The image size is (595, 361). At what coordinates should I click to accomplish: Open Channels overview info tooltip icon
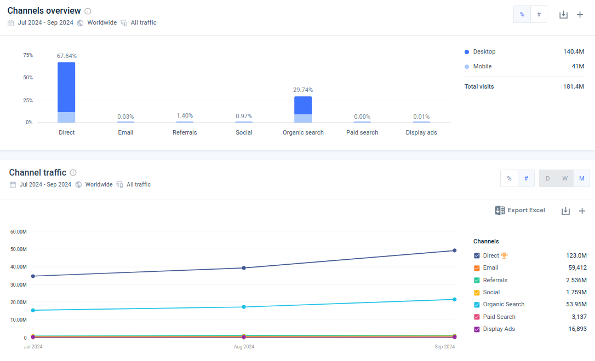tap(88, 11)
